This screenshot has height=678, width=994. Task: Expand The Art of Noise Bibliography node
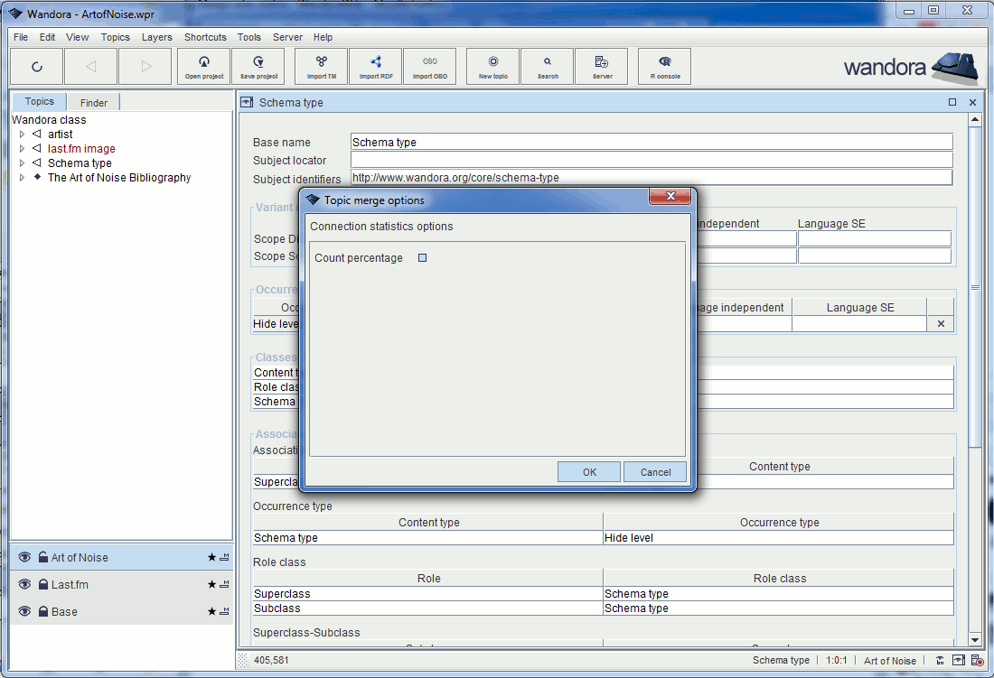pyautogui.click(x=21, y=177)
